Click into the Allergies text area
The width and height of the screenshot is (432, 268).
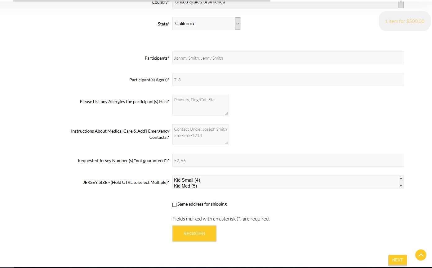(201, 105)
